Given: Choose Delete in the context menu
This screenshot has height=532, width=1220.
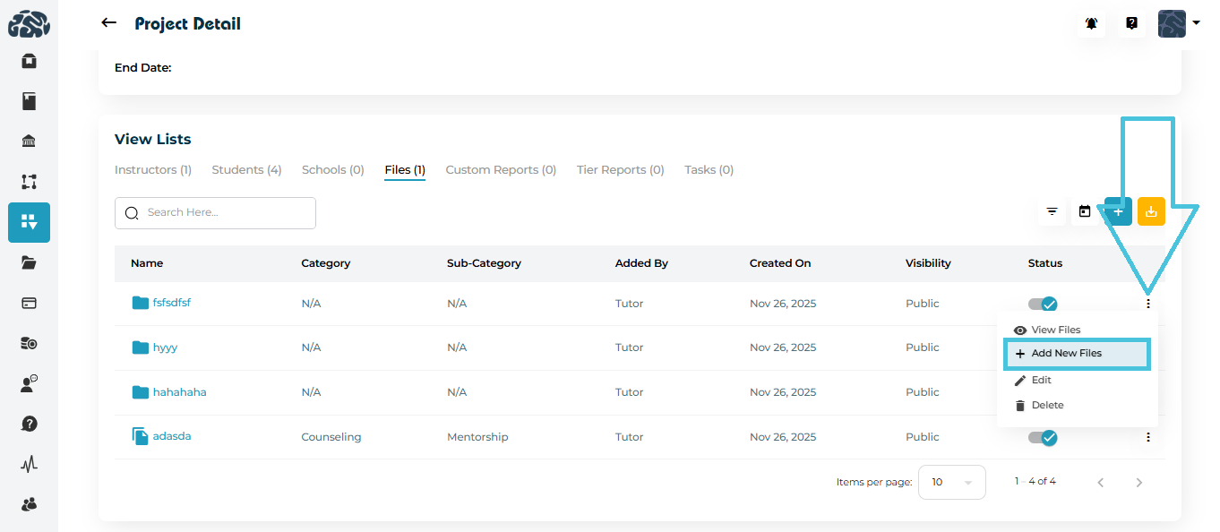Looking at the screenshot, I should point(1046,406).
